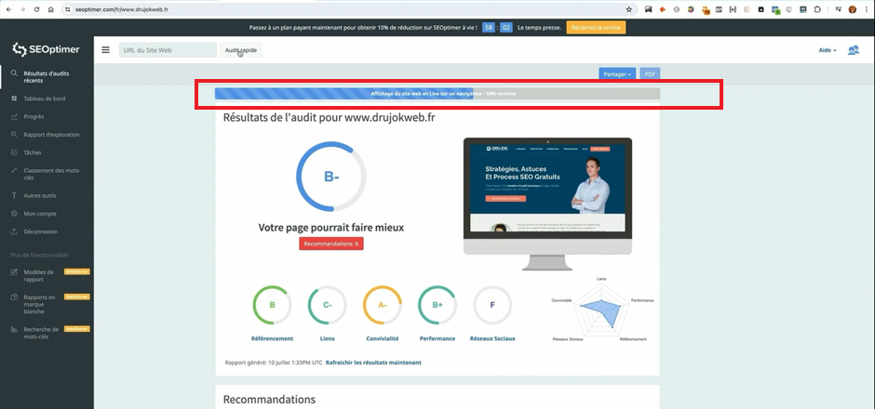This screenshot has width=875, height=409.
Task: Click the orange A- grade circle
Action: (383, 305)
